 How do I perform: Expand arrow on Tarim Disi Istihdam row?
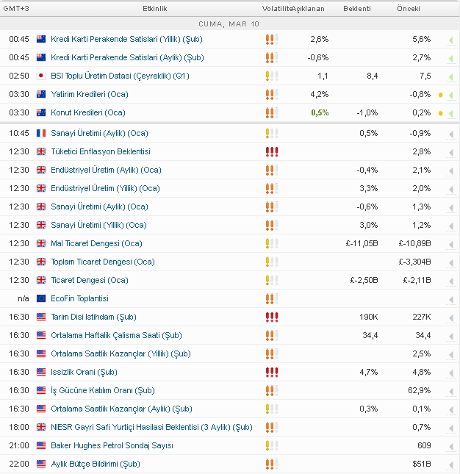coord(450,317)
